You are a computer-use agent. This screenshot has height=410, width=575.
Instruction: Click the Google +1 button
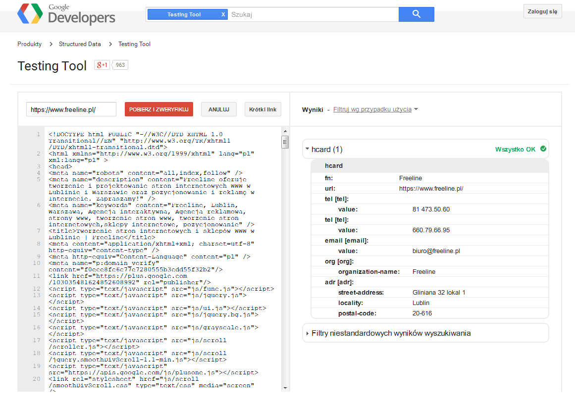pyautogui.click(x=102, y=65)
